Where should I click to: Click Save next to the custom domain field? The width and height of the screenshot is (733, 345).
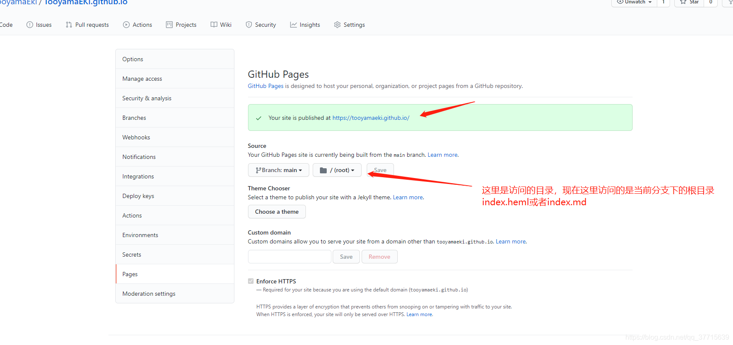point(346,257)
